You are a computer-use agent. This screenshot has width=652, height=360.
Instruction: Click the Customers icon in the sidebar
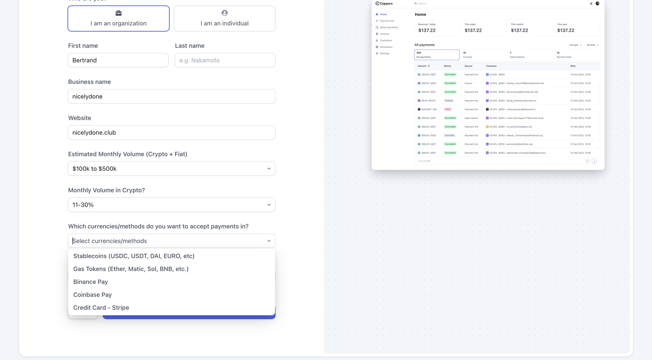377,40
